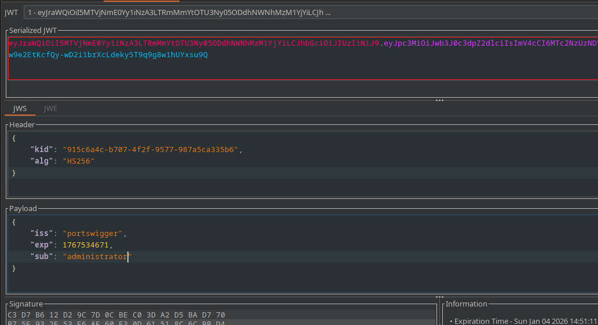
Task: Click the blue signature segment of serialized JWT
Action: point(108,55)
